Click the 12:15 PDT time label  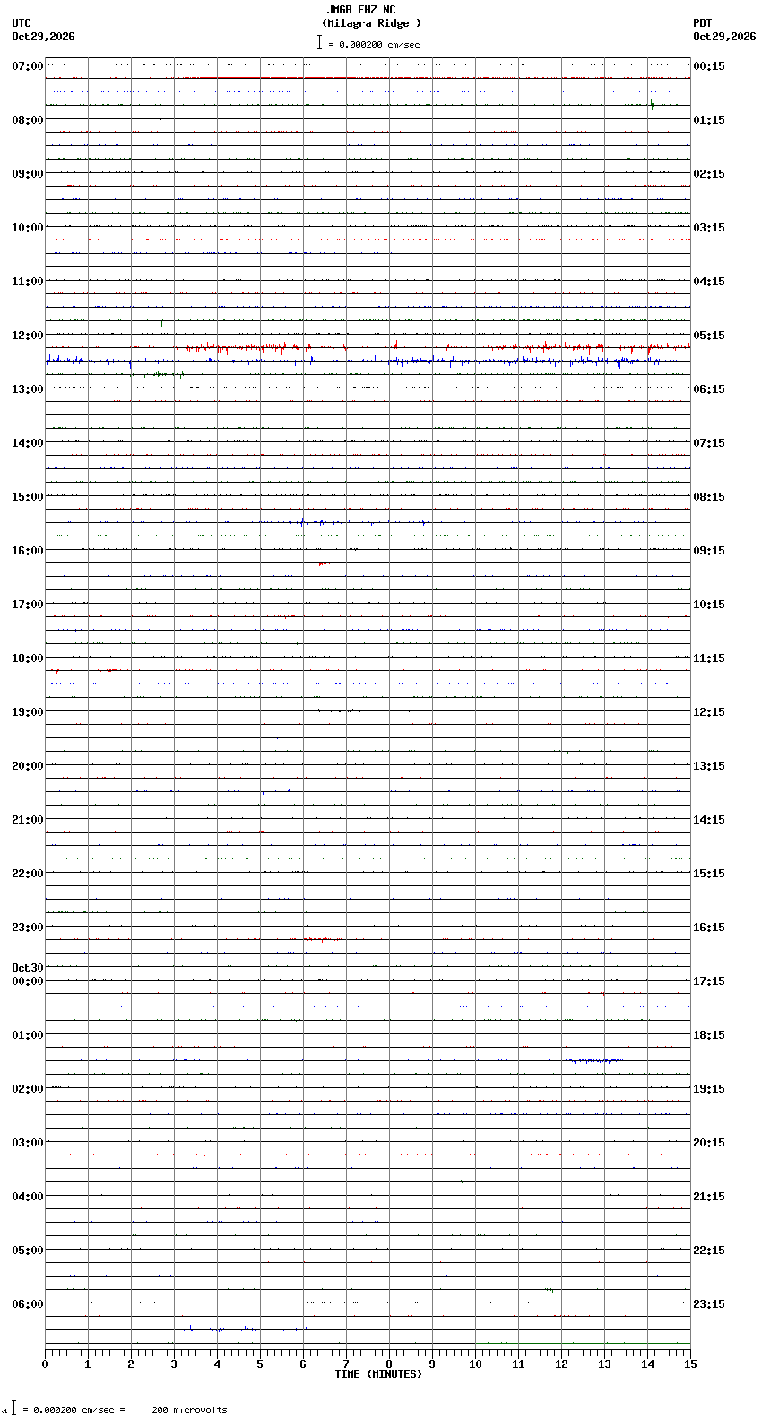pos(709,712)
